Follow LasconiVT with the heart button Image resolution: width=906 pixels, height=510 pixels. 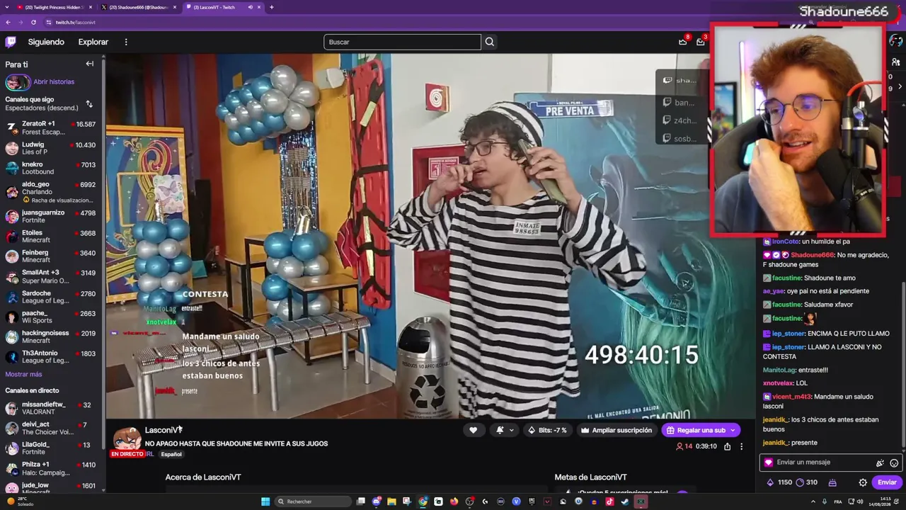(474, 430)
